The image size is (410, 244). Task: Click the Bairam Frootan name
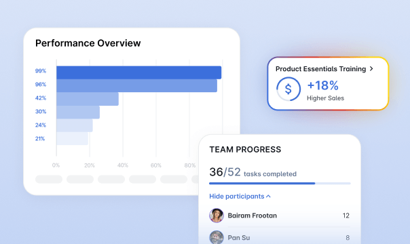pos(252,216)
